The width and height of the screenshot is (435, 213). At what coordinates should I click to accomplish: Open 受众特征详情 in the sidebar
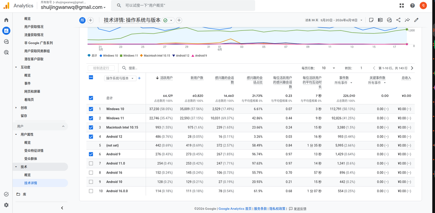tap(34, 151)
